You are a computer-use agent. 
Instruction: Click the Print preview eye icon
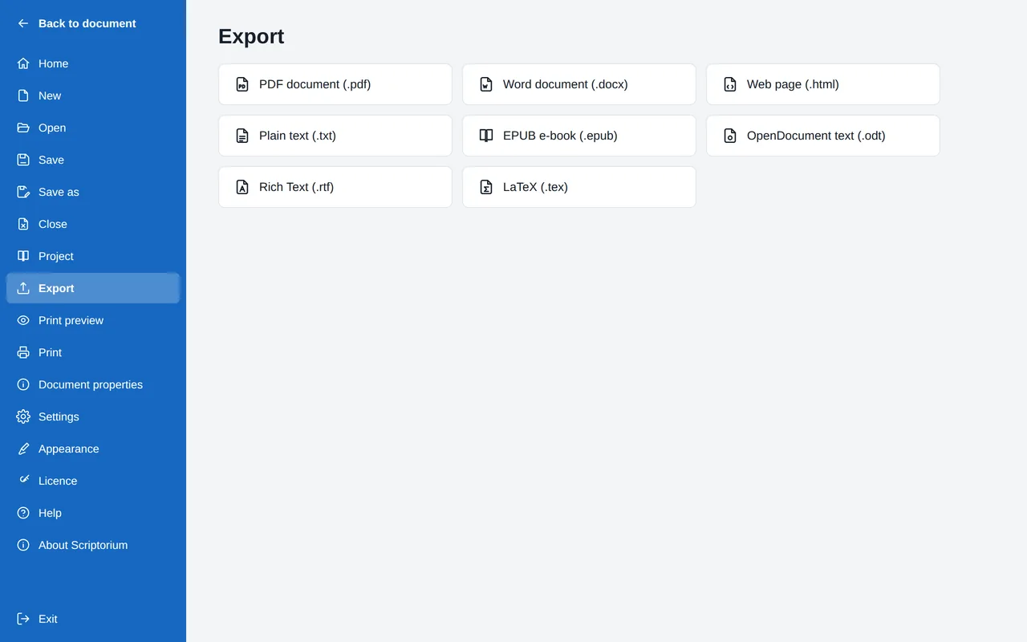tap(23, 320)
